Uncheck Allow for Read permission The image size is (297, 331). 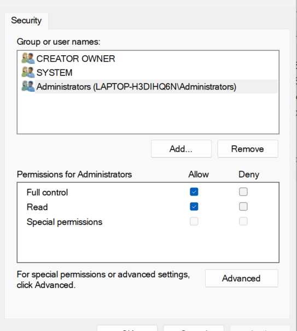(x=194, y=206)
